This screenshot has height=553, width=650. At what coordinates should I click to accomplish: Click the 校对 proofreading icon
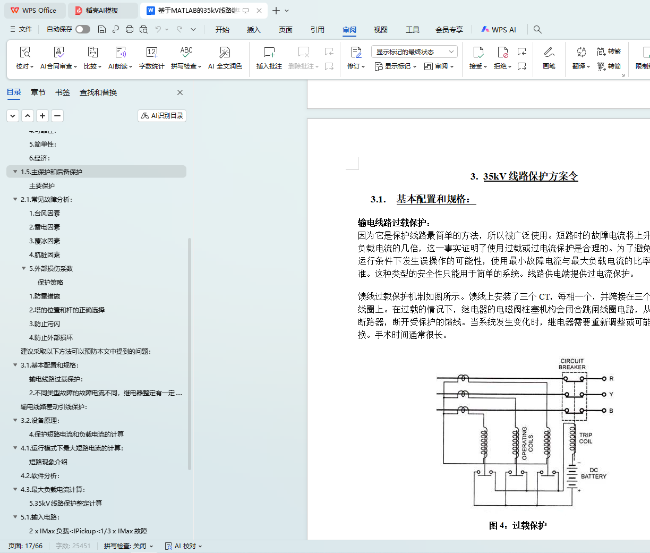tap(25, 53)
